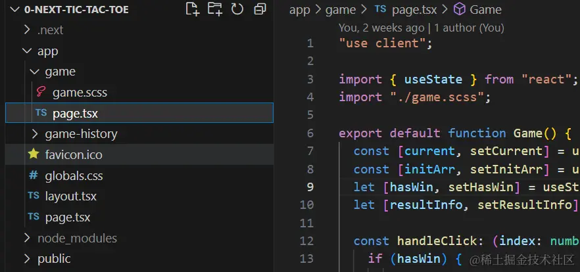Select the highlighted page.tsx inside game folder
The height and width of the screenshot is (272, 580).
pyautogui.click(x=139, y=113)
